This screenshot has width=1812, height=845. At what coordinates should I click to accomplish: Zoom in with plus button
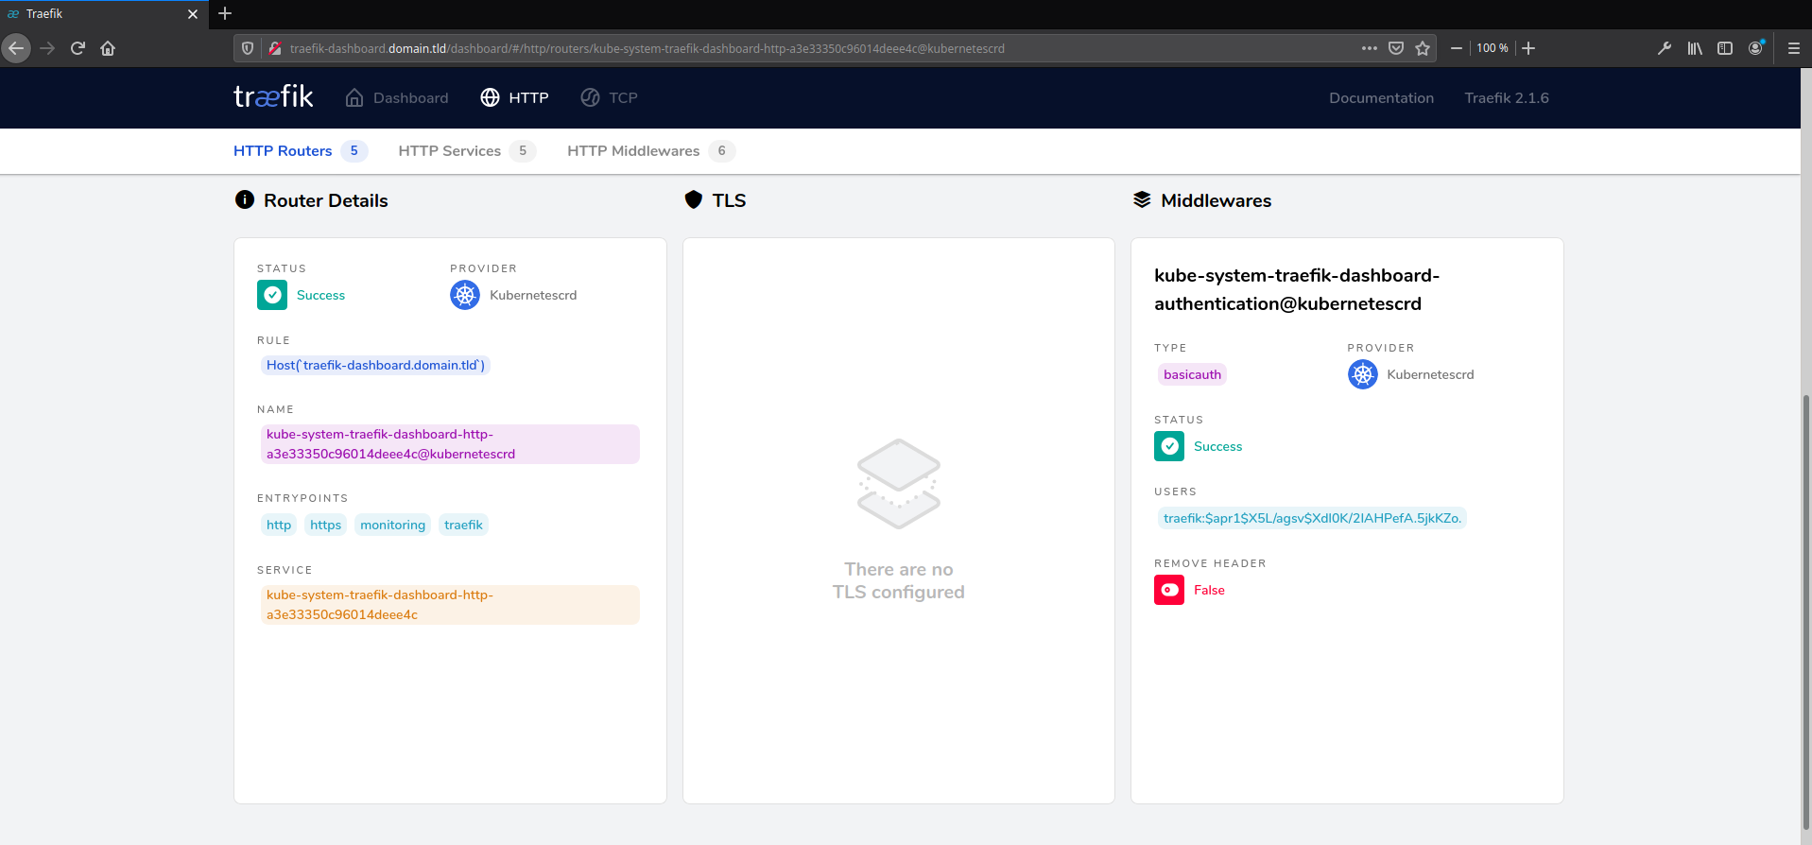[x=1528, y=48]
